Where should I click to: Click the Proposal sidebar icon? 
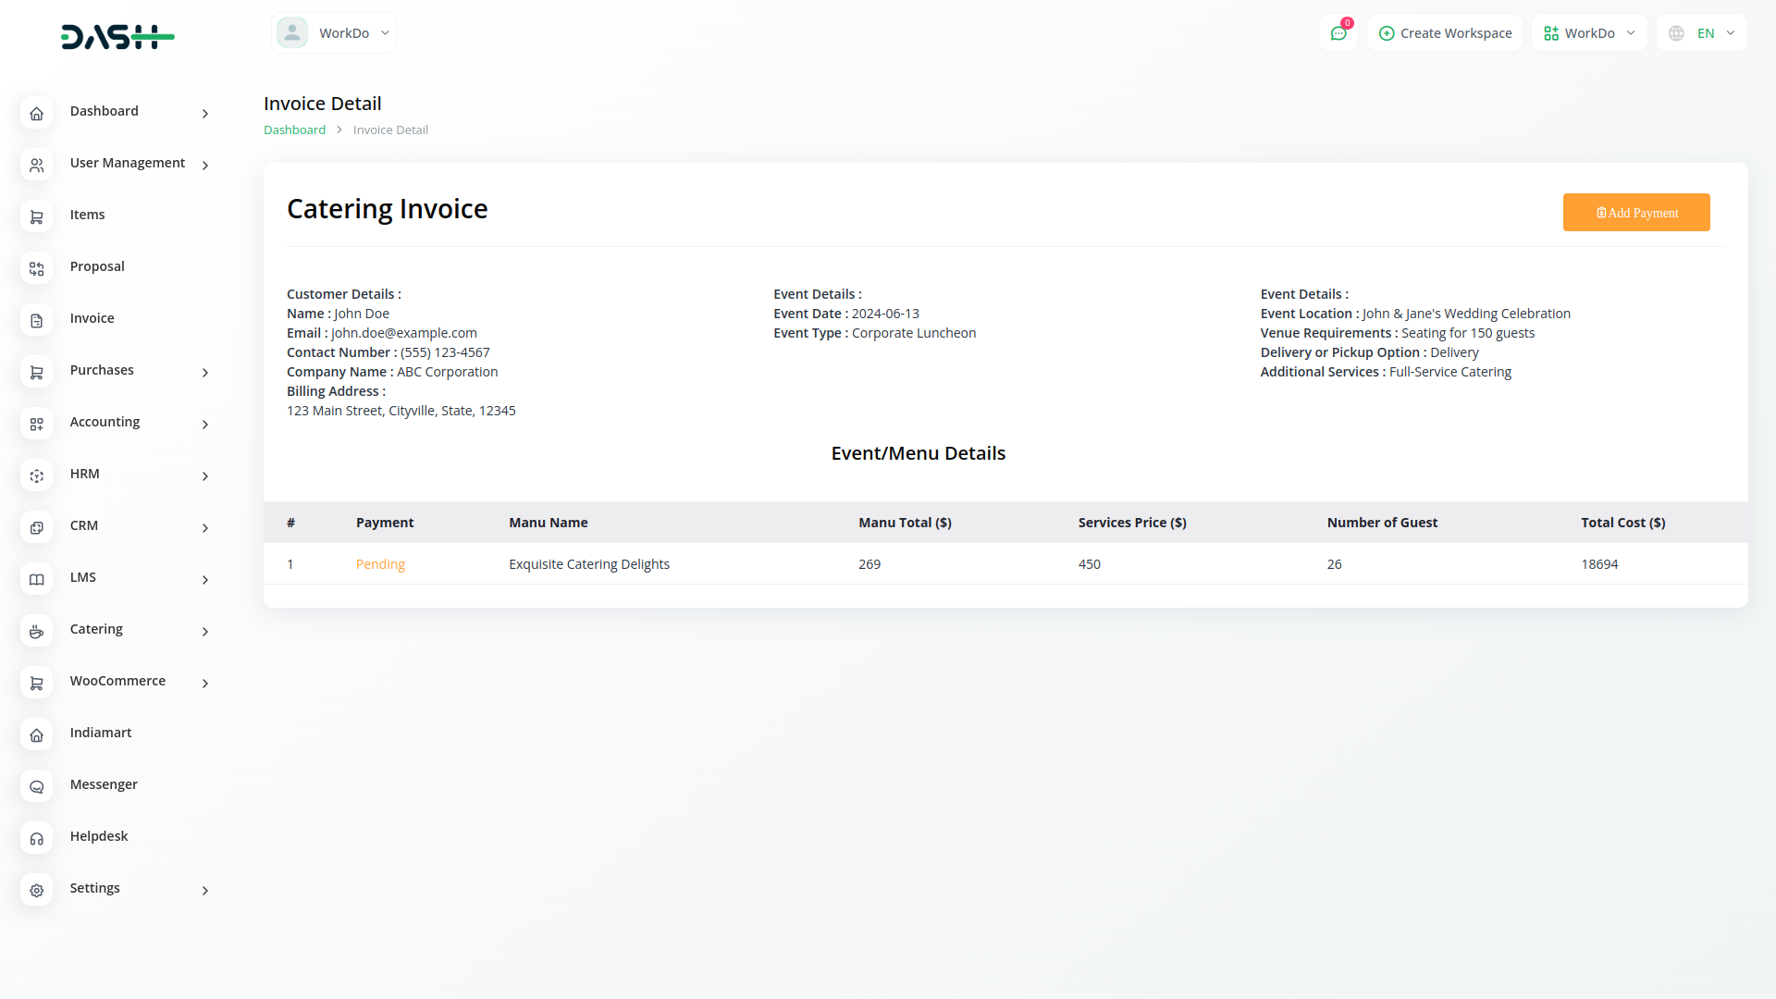pyautogui.click(x=36, y=269)
